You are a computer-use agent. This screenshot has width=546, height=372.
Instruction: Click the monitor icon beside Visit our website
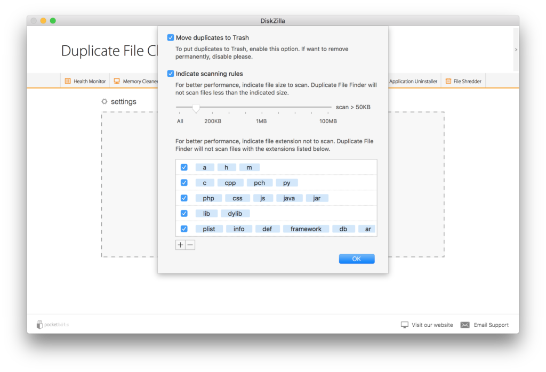tap(404, 325)
